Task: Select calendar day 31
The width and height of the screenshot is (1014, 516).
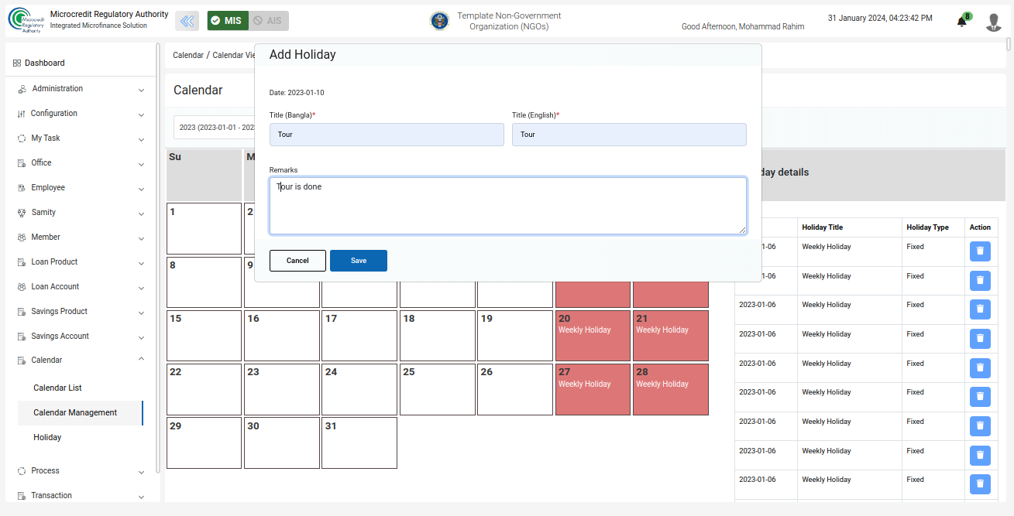Action: pyautogui.click(x=359, y=443)
